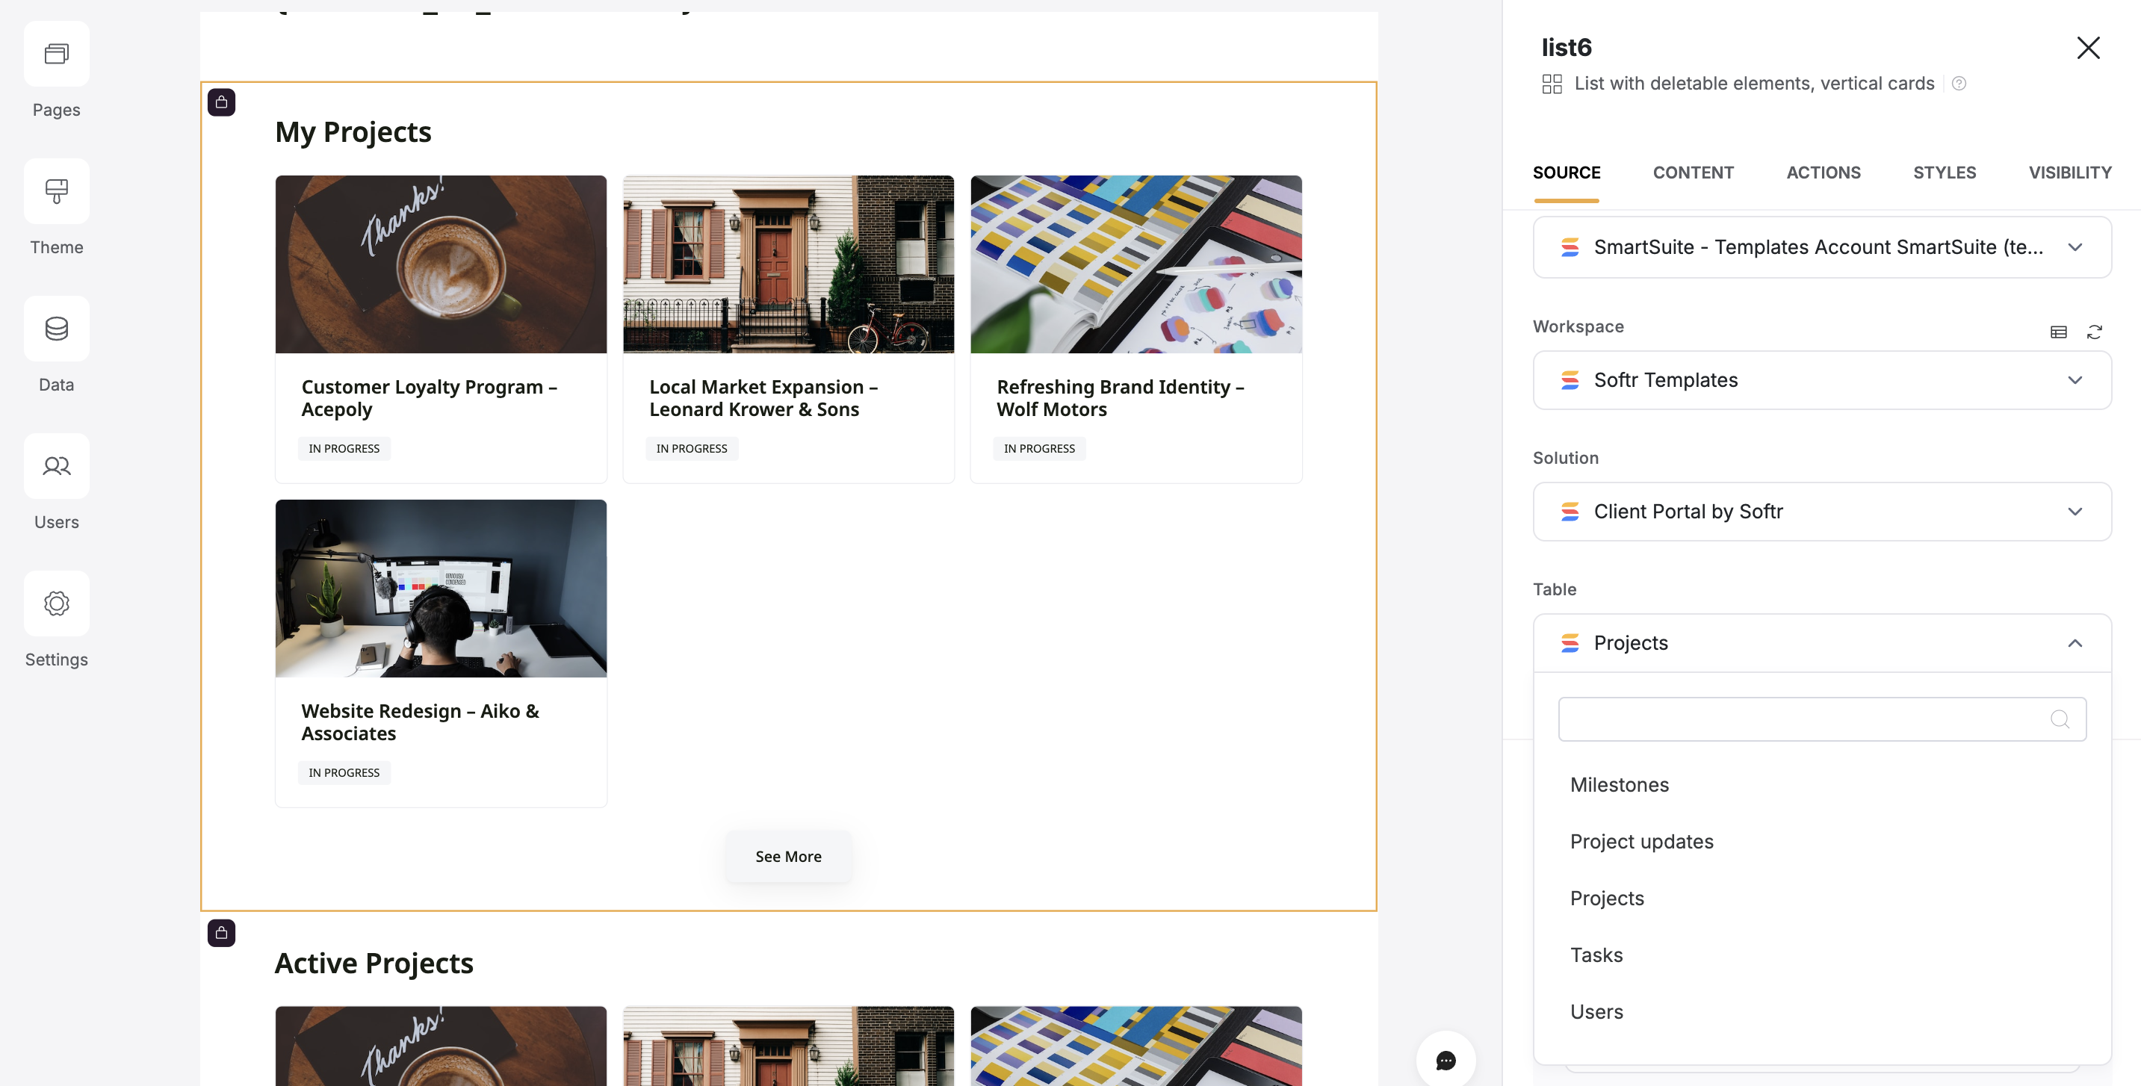Open the Client Portal by Softr solution dropdown
Screen dimensions: 2141x1086
pos(1821,512)
